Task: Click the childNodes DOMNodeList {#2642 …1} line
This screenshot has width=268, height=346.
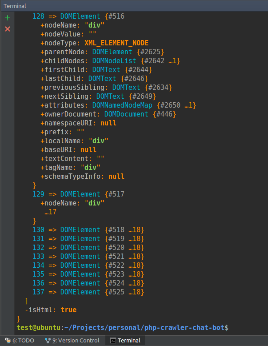Action: tap(110, 60)
